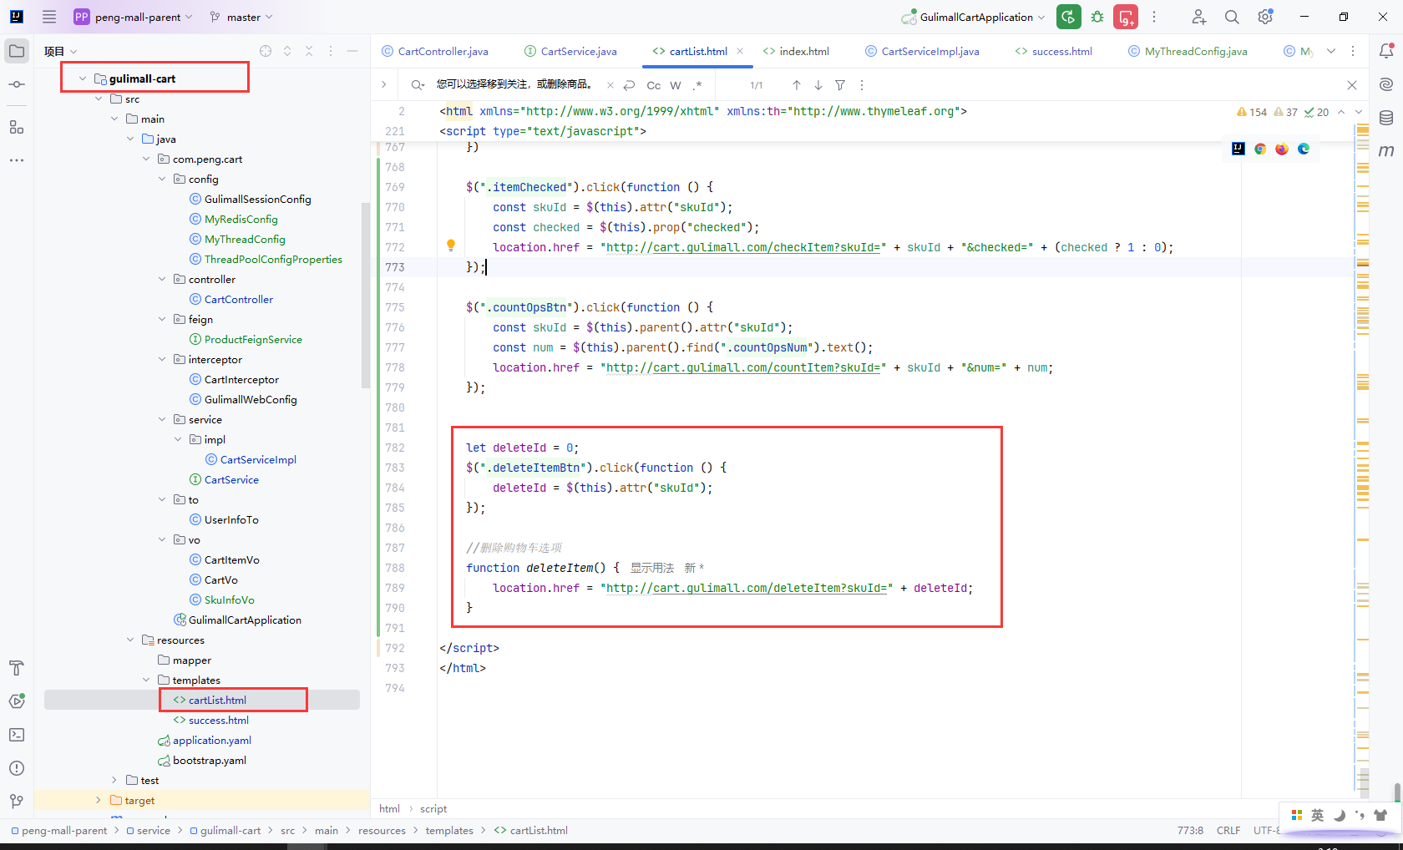This screenshot has height=850, width=1403.
Task: Open preview in Chrome browser
Action: pyautogui.click(x=1260, y=149)
